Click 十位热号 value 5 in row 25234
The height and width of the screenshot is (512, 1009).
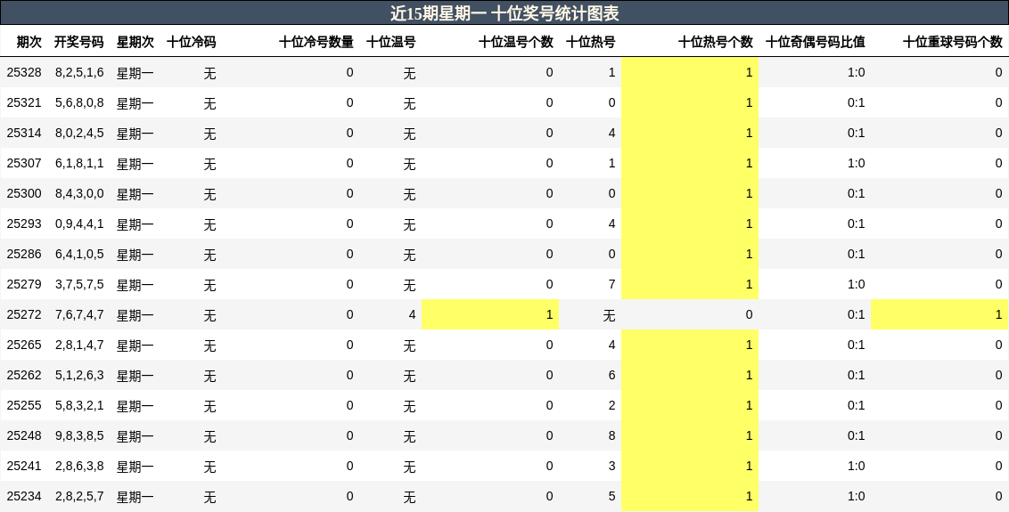(611, 496)
